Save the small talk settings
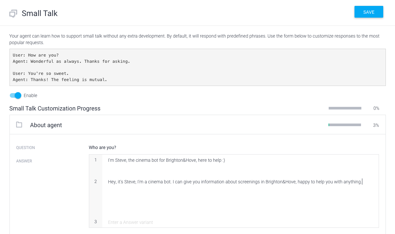Image resolution: width=395 pixels, height=234 pixels. click(x=369, y=12)
